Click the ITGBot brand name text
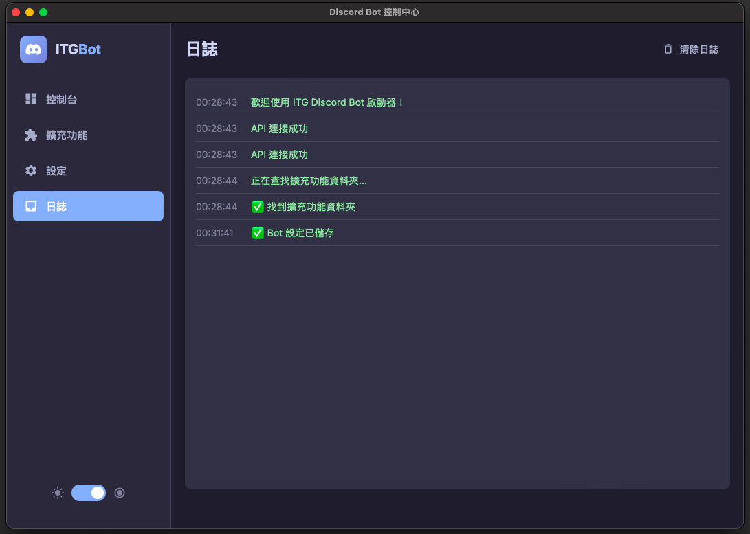Viewport: 750px width, 534px height. tap(78, 49)
